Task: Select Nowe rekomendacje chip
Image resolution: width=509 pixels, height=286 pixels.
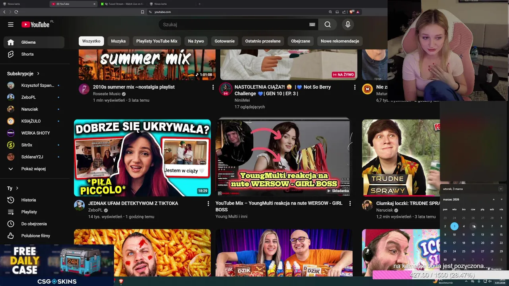Action: [340, 41]
